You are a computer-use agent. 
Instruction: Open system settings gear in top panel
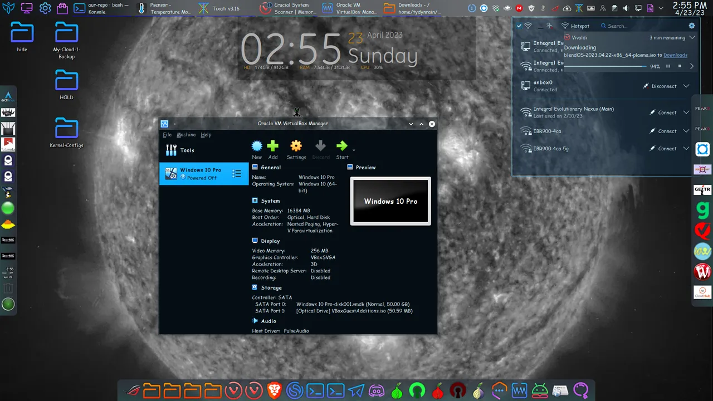pyautogui.click(x=45, y=8)
